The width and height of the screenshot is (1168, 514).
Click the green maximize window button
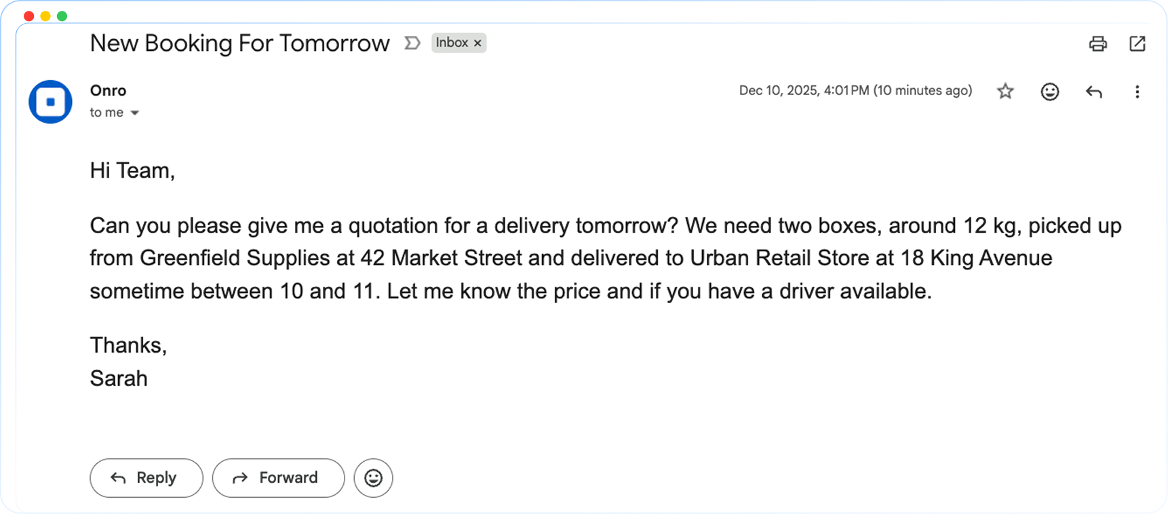tap(62, 16)
